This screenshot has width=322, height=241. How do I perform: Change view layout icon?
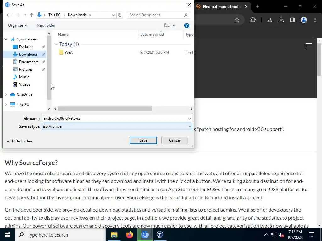167,25
